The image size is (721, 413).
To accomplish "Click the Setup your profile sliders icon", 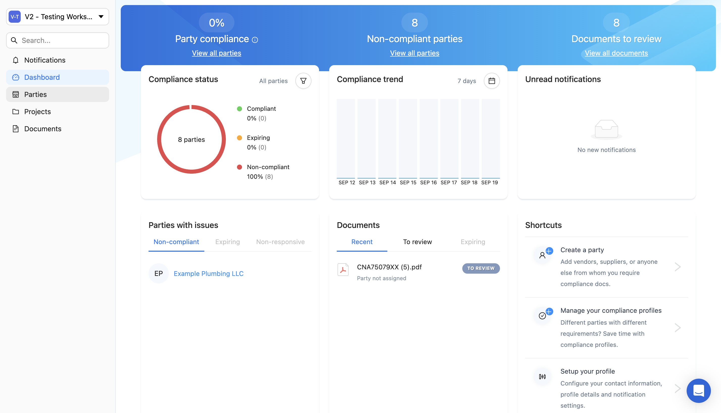I will click(542, 376).
